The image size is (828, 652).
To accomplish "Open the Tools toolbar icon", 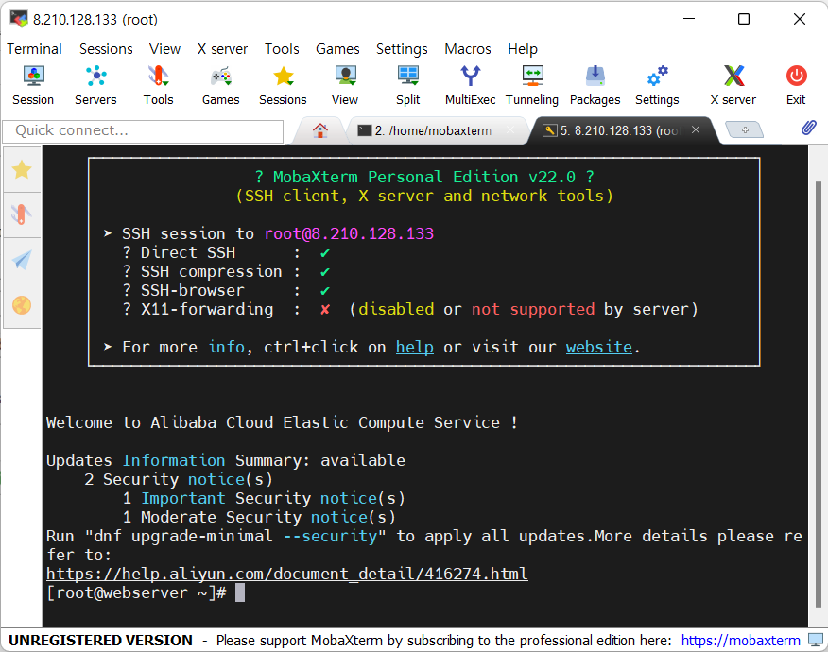I will (x=159, y=85).
